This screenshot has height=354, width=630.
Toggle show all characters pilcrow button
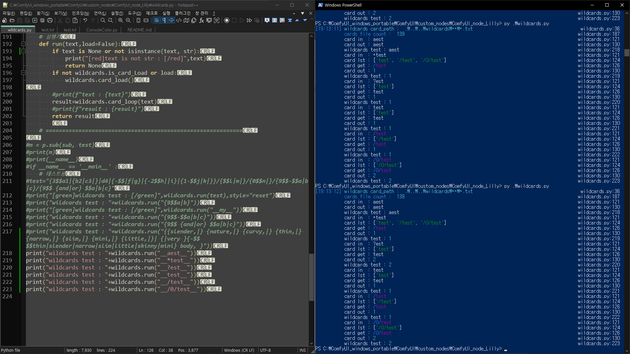pyautogui.click(x=164, y=20)
